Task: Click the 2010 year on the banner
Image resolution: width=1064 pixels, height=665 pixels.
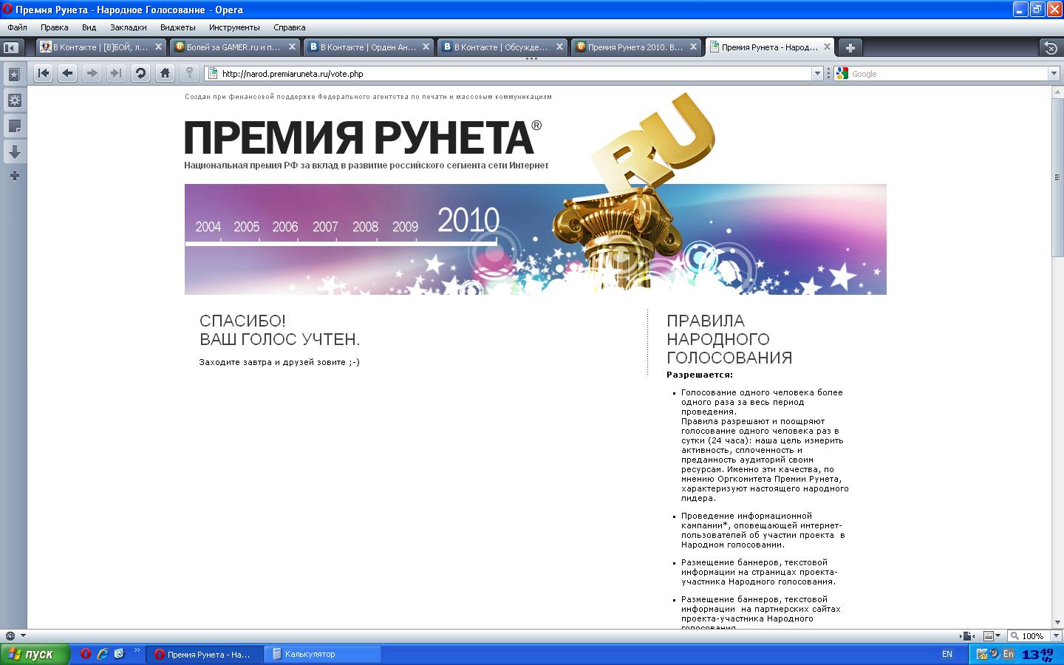Action: [x=468, y=220]
